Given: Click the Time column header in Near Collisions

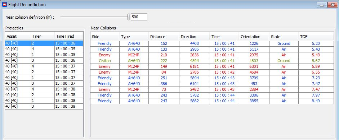Looking at the screenshot, I should point(224,37).
